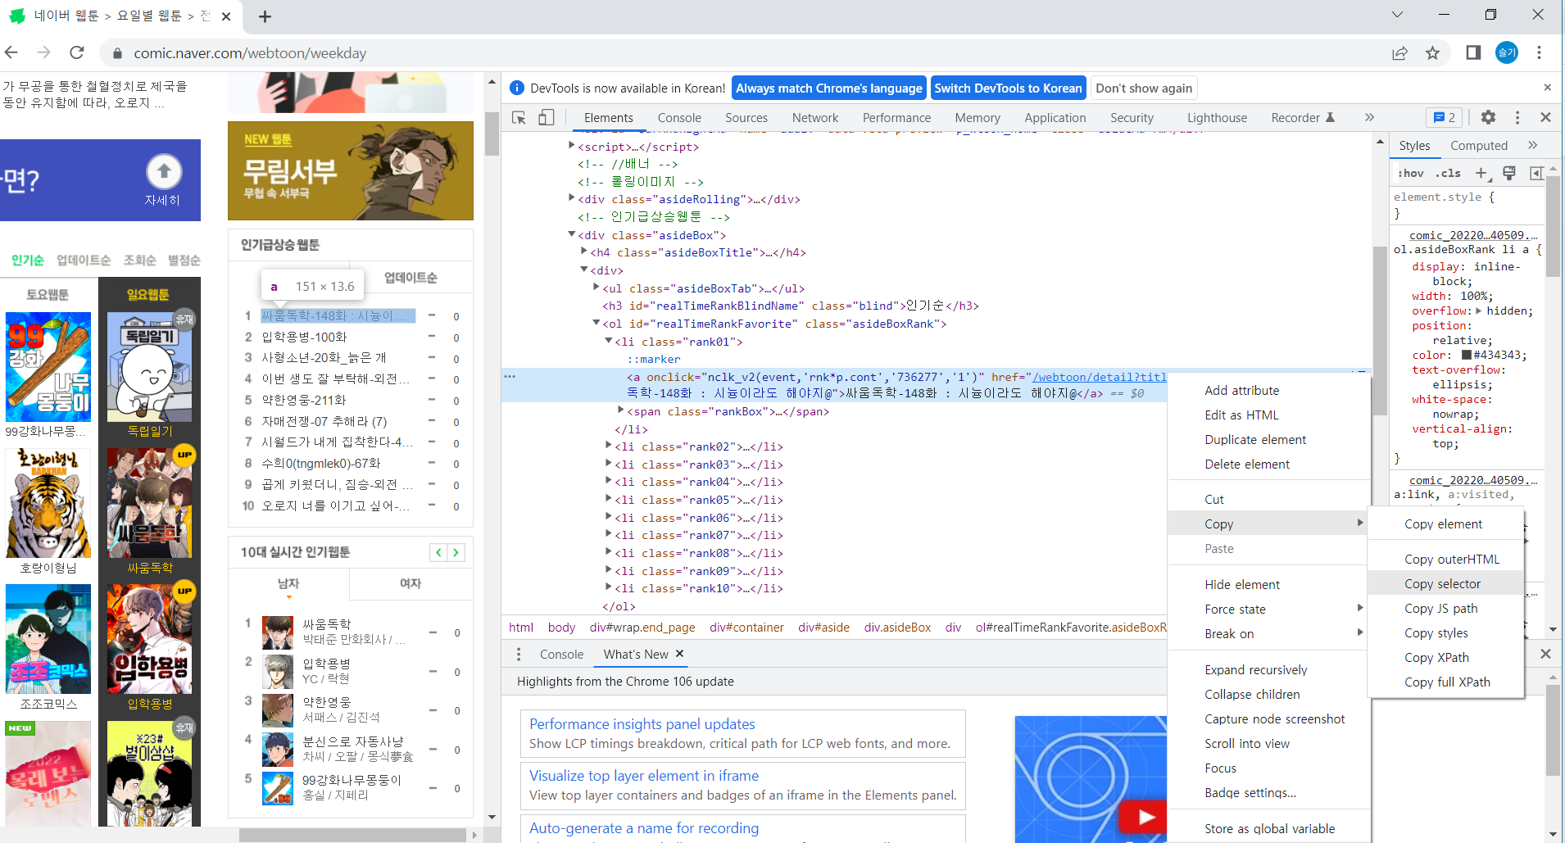
Task: Share this page icon in address bar
Action: pos(1399,52)
